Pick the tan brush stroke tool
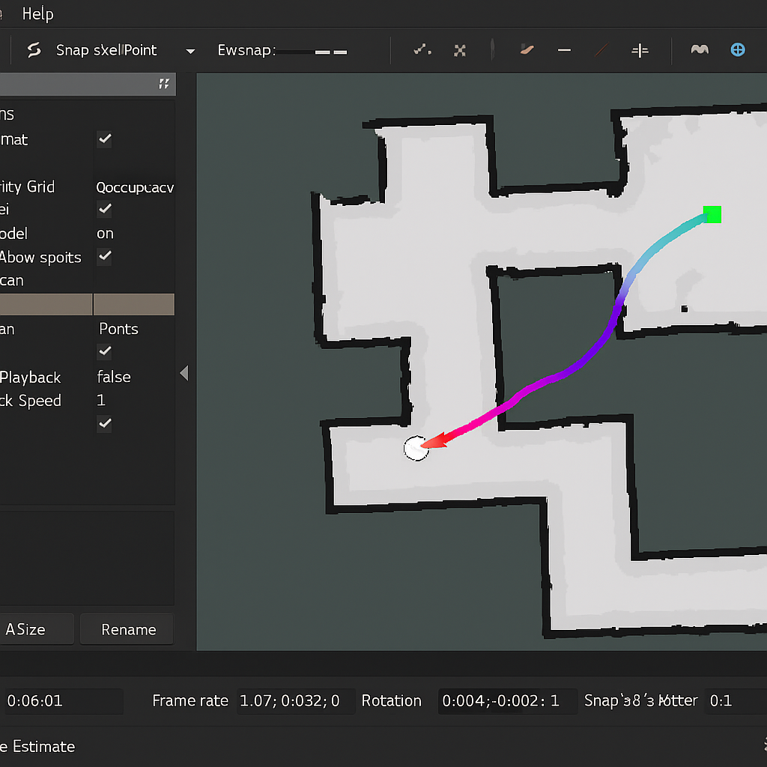Image resolution: width=767 pixels, height=767 pixels. point(527,49)
